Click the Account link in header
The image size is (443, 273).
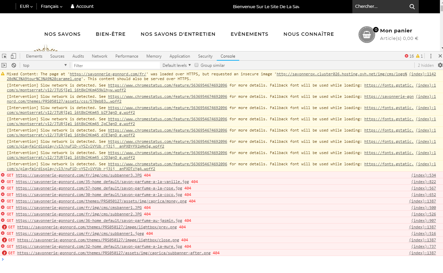tap(82, 6)
